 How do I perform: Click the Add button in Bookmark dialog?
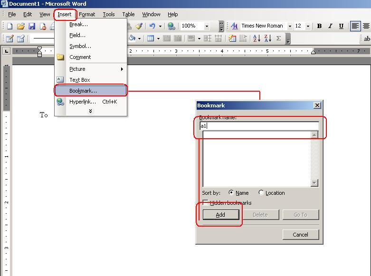221,215
